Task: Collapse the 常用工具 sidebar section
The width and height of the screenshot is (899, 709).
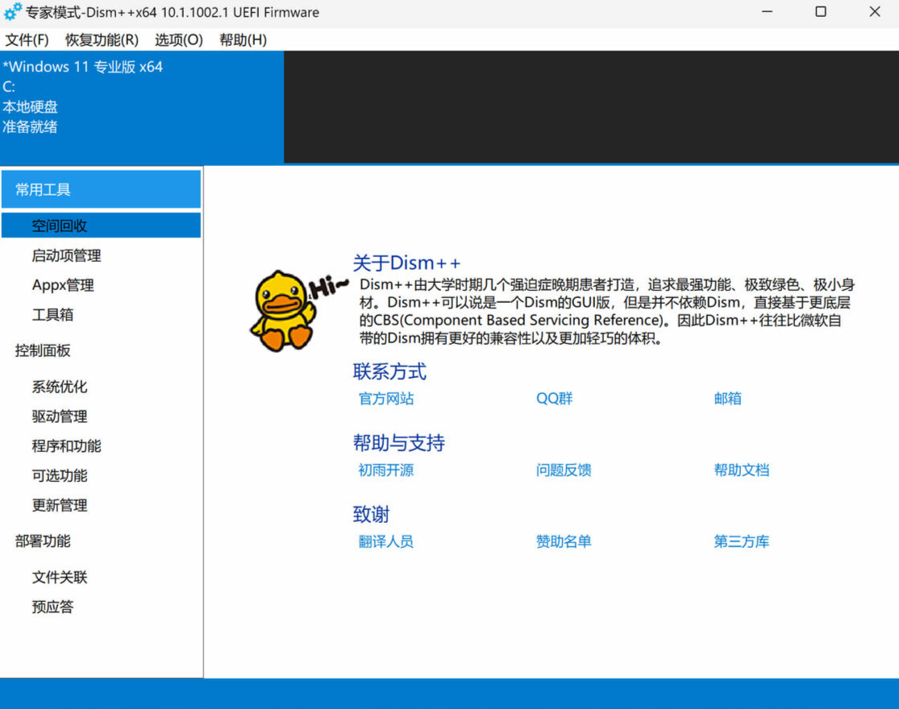Action: pyautogui.click(x=101, y=189)
